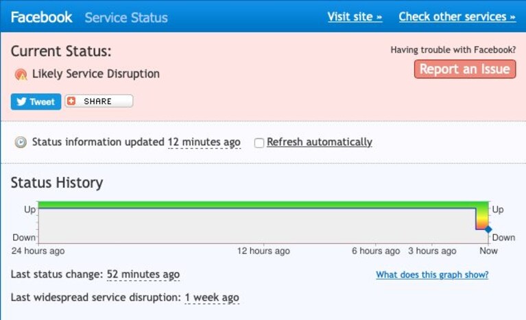Screen dimensions: 526x320
Task: Click the Twitter bird icon on Tweet
Action: 21,101
